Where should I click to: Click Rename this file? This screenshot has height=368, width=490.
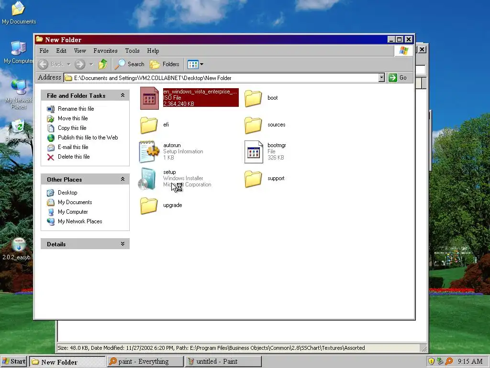click(x=76, y=109)
